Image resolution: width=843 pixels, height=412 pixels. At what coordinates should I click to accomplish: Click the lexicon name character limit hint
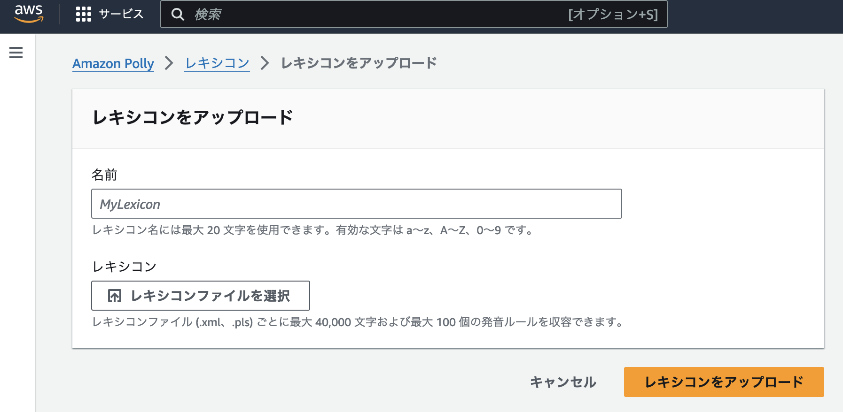(313, 230)
